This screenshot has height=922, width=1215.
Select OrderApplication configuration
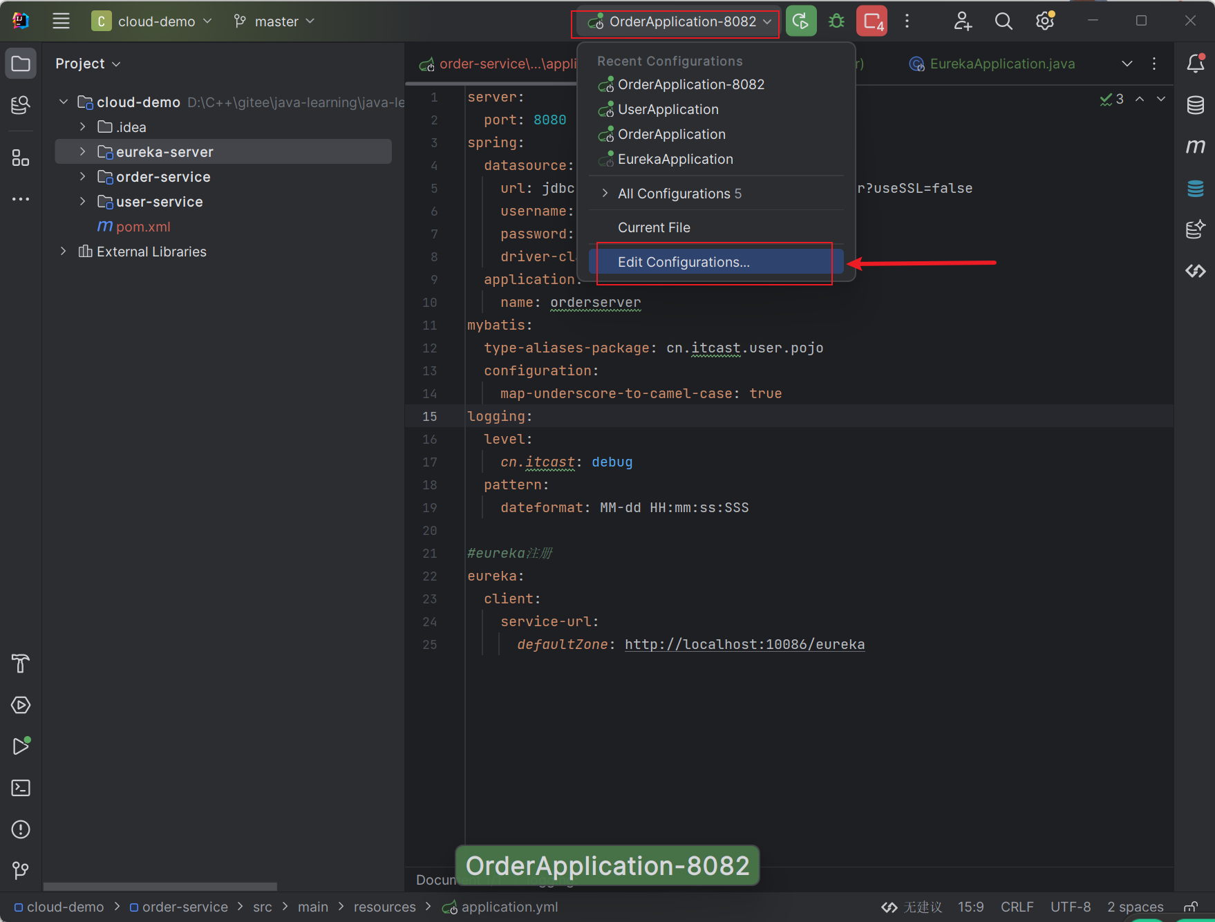(716, 134)
